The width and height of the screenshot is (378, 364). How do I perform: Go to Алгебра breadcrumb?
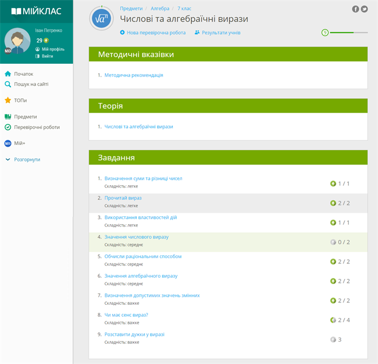[x=160, y=9]
